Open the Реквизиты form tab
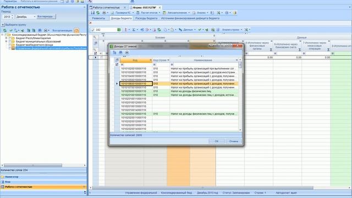The height and width of the screenshot is (198, 352). coord(98,18)
